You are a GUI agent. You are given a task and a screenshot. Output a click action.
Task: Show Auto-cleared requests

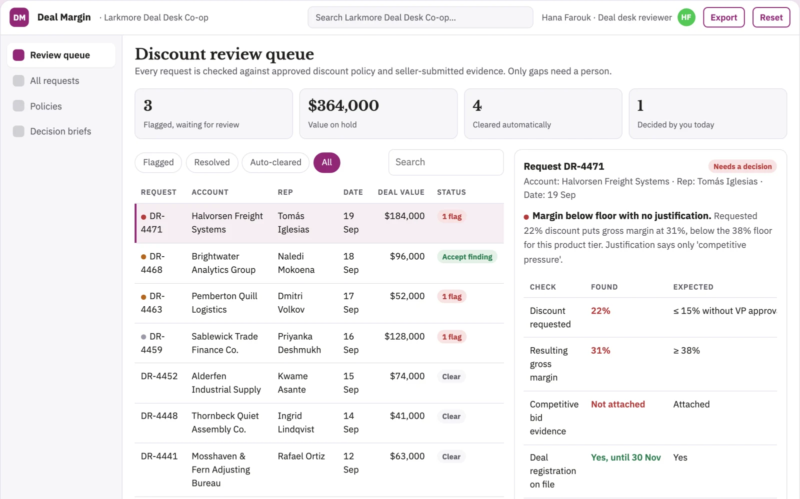click(275, 162)
